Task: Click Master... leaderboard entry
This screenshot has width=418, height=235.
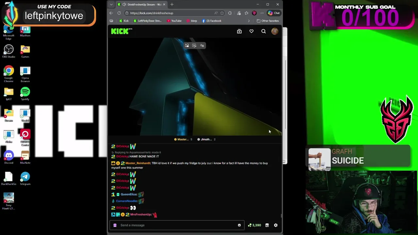Action: [183, 139]
